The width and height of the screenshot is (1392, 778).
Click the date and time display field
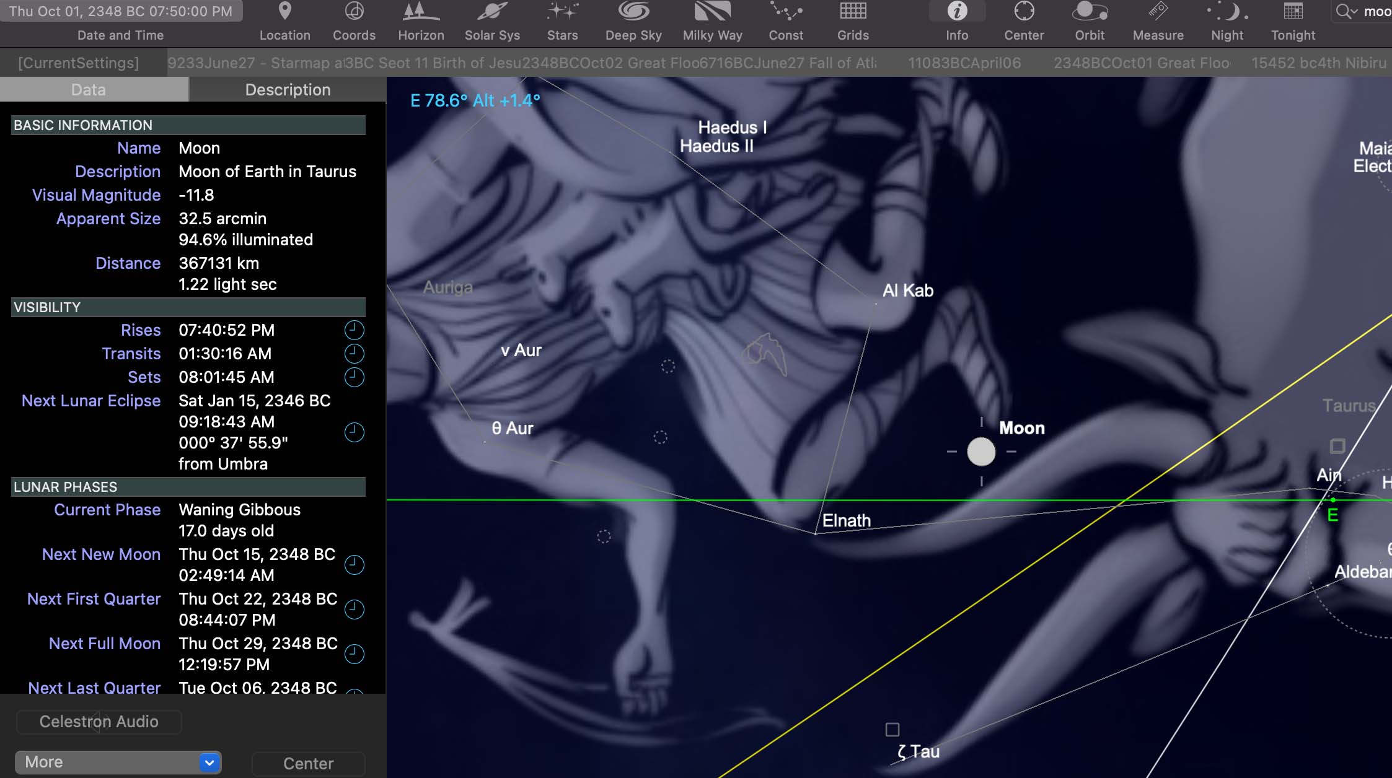(x=121, y=11)
